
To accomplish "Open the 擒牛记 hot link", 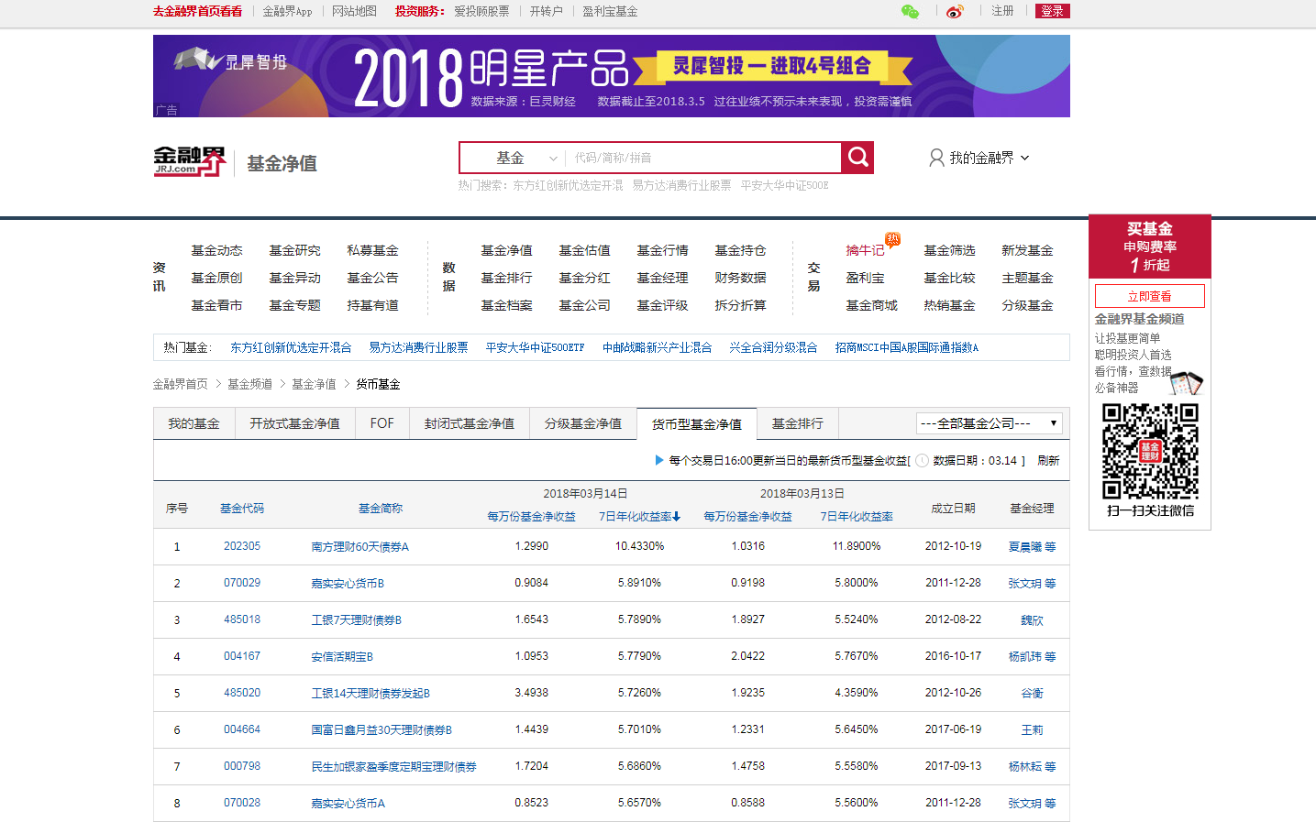I will (x=865, y=250).
